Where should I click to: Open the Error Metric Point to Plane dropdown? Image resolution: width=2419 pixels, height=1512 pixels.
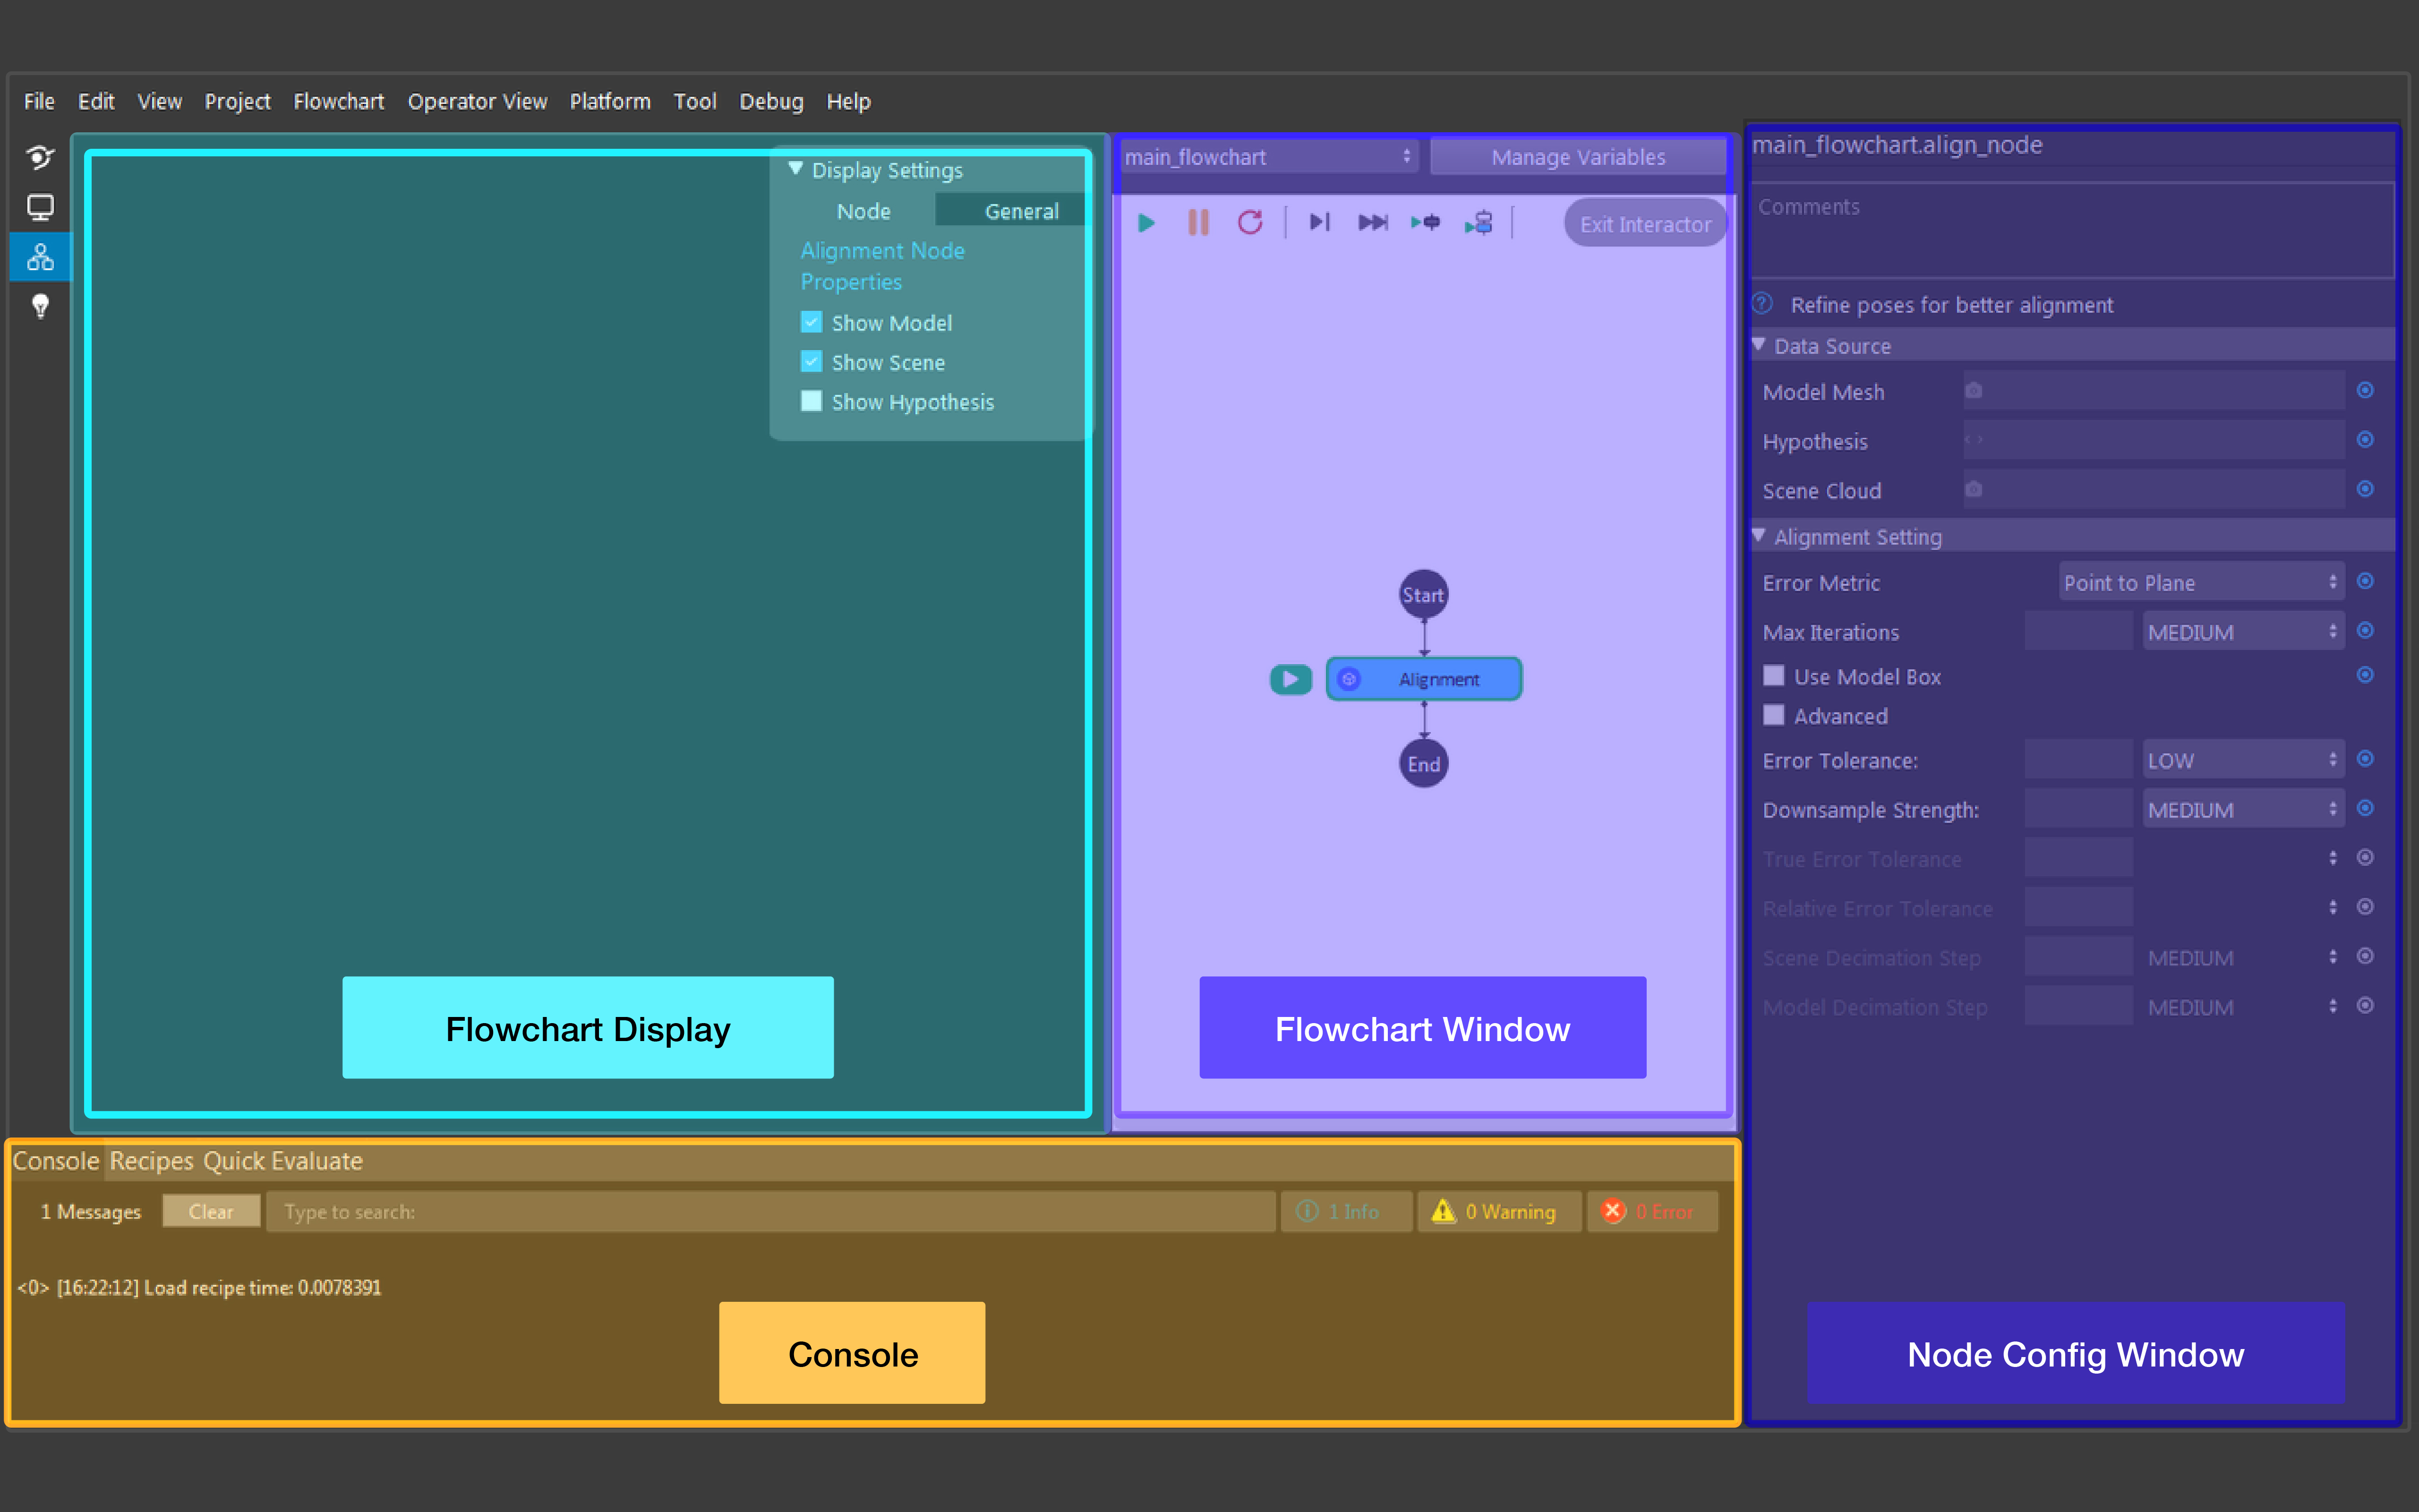click(2201, 582)
